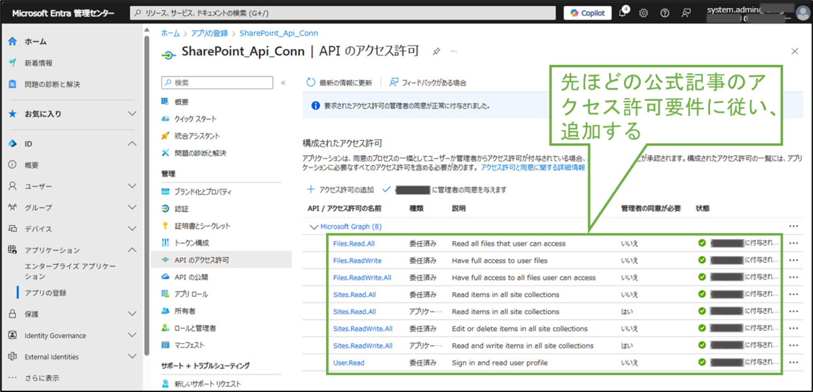Open the User.Read permission link
Screen dimensions: 813x392
[x=349, y=363]
